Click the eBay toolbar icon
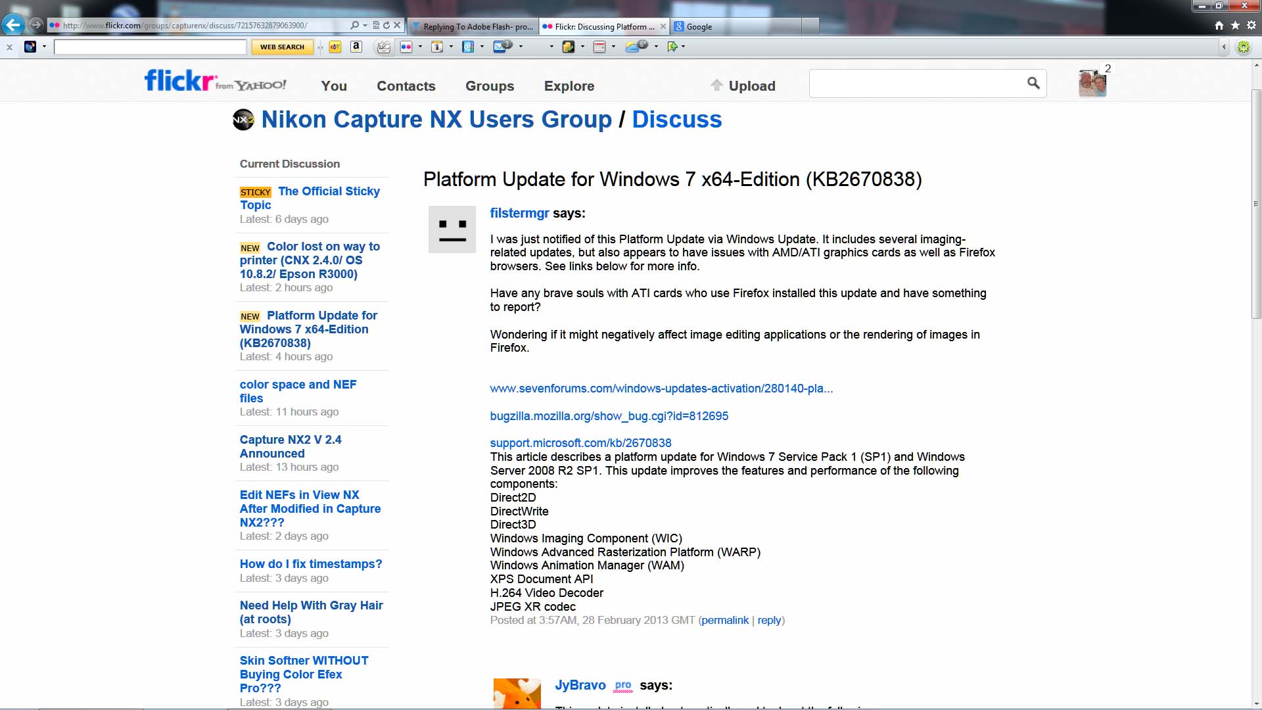 coord(335,47)
